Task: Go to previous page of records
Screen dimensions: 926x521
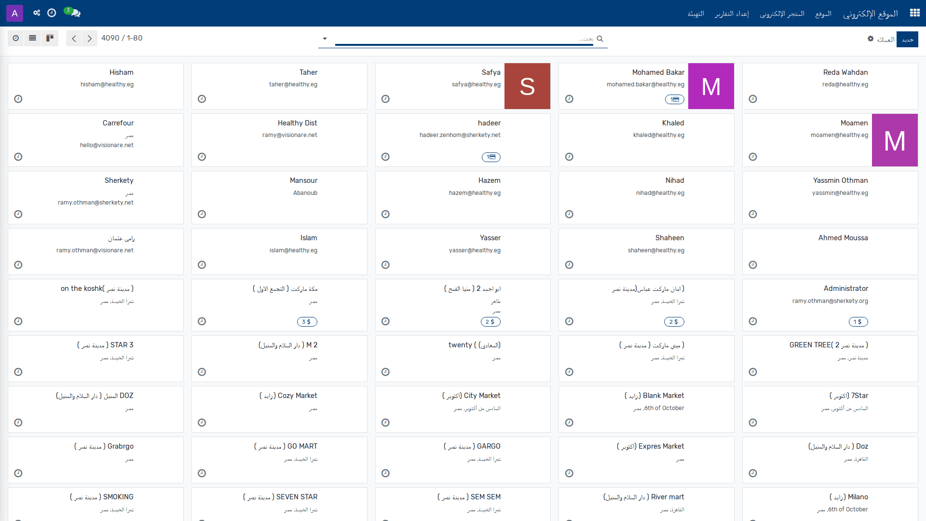Action: (x=74, y=39)
